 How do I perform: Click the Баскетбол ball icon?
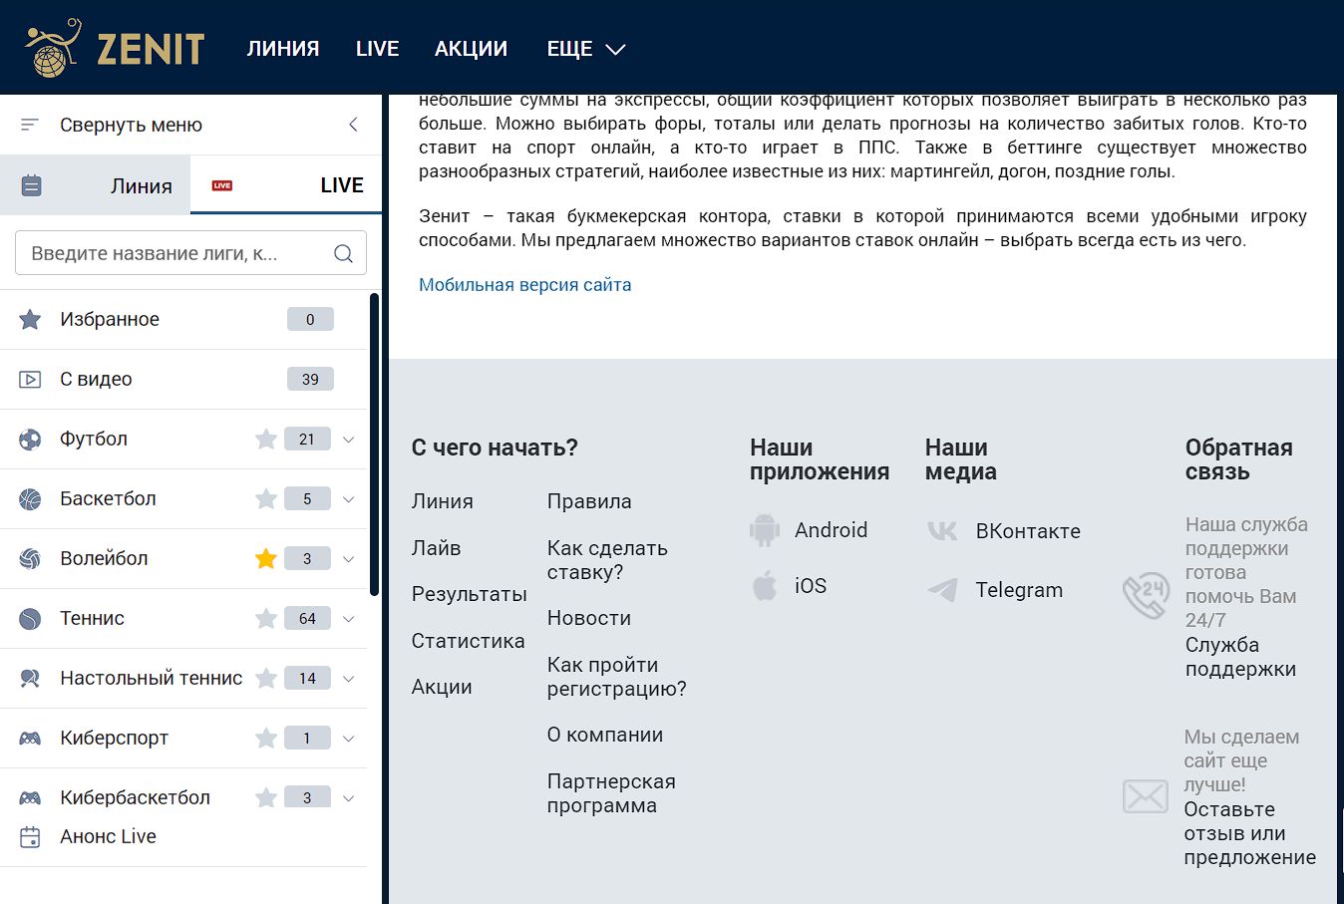pyautogui.click(x=30, y=498)
